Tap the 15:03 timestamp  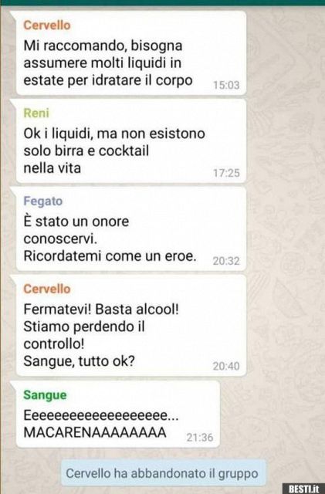226,85
